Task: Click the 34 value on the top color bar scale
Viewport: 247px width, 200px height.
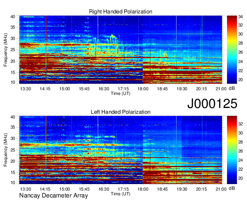Action: [240, 17]
